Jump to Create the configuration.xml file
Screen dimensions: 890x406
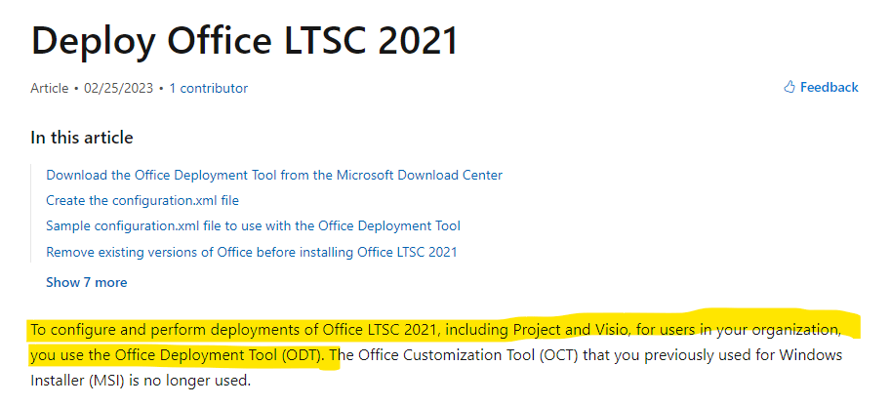(x=142, y=200)
